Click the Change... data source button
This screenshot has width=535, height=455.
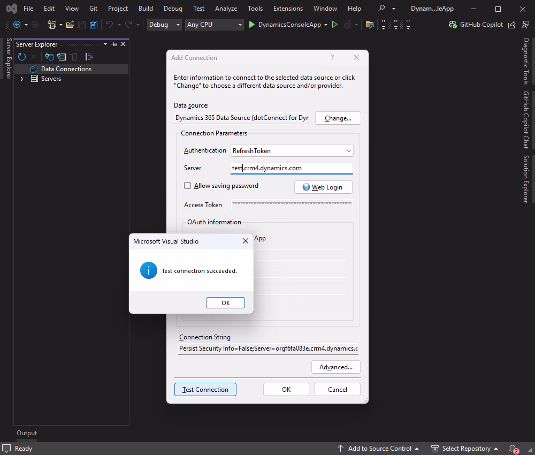coord(338,118)
